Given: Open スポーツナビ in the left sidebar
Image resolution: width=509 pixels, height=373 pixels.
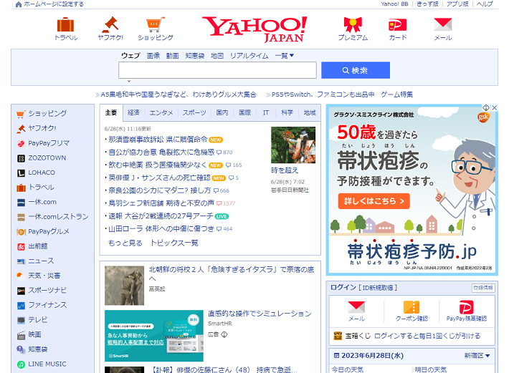Looking at the screenshot, I should tap(47, 290).
